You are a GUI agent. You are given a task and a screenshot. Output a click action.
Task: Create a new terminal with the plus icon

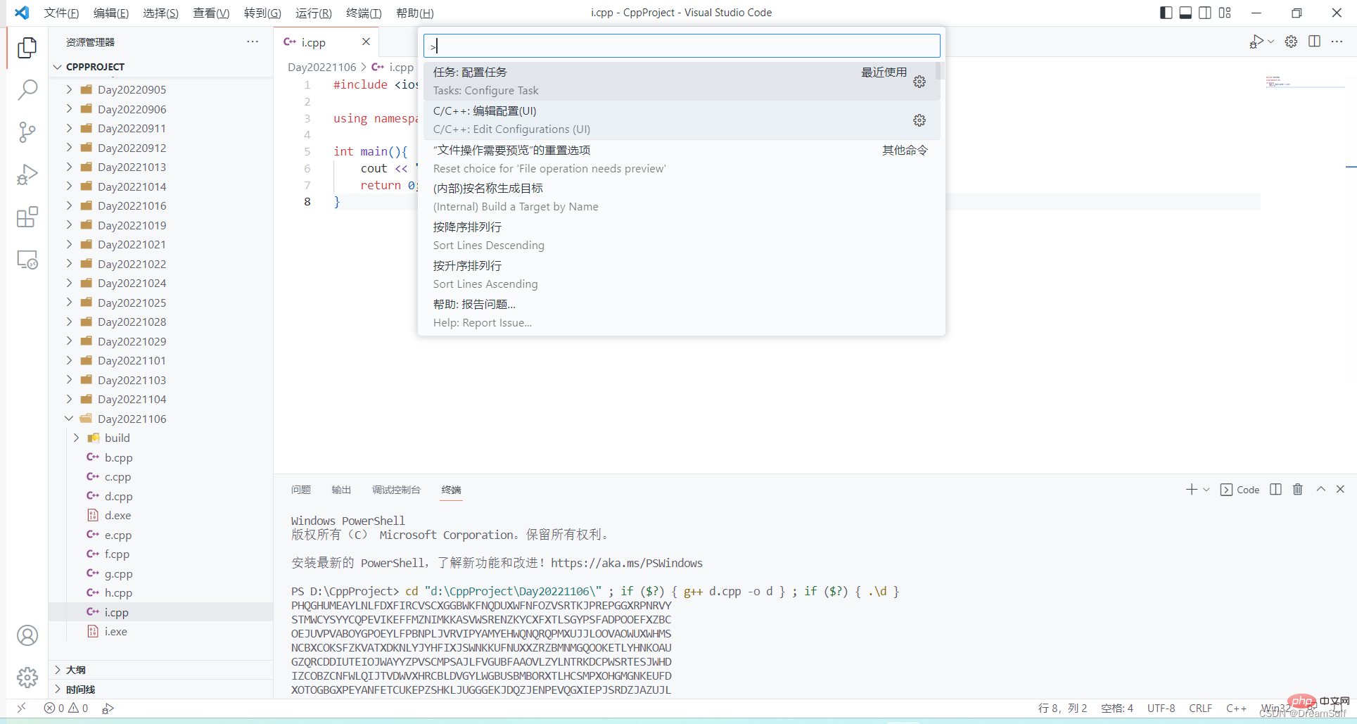[x=1191, y=489]
